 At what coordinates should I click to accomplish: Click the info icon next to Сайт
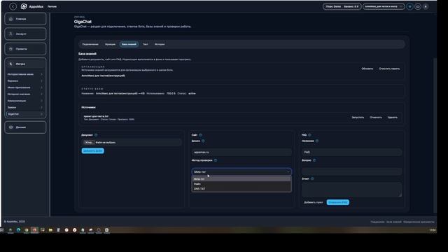click(200, 135)
